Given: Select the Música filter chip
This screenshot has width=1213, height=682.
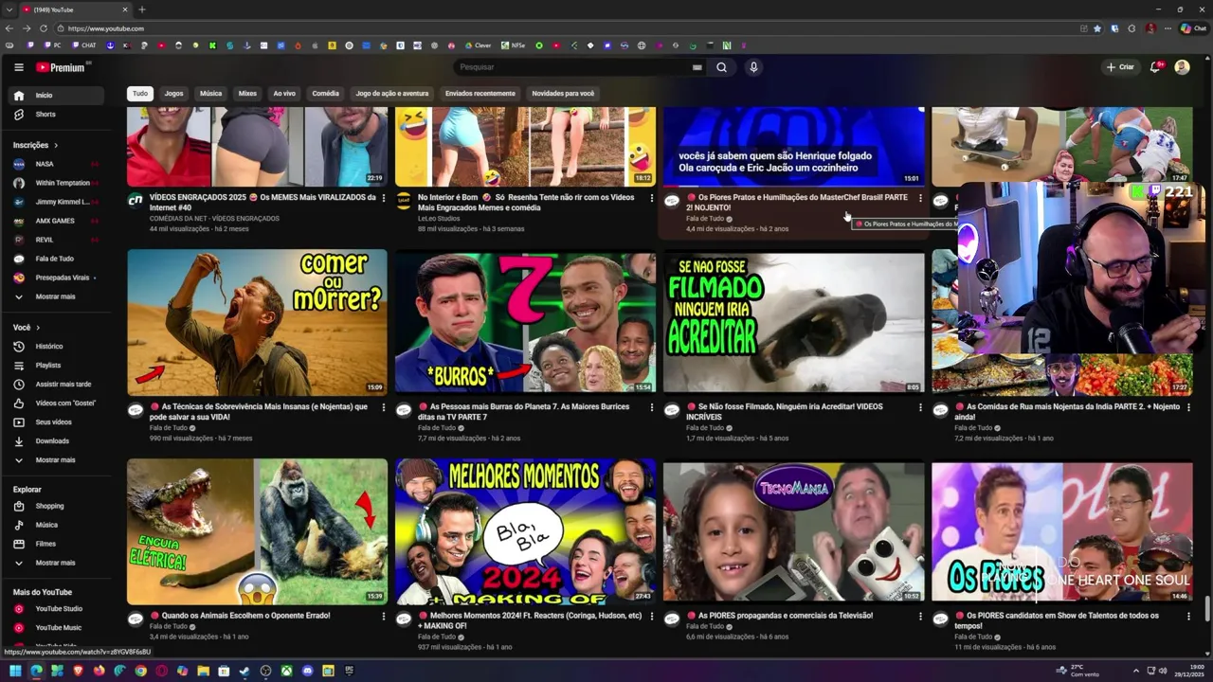Looking at the screenshot, I should tap(210, 94).
